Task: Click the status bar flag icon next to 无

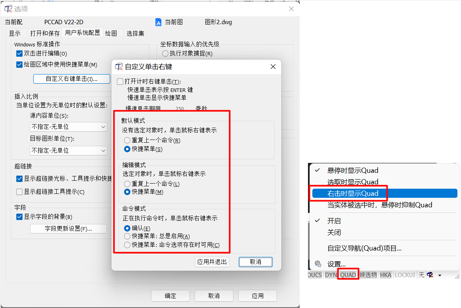Action: point(430,275)
